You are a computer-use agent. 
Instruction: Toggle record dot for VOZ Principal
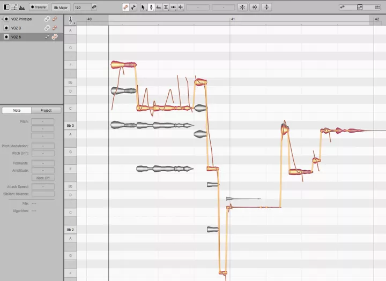click(6, 19)
